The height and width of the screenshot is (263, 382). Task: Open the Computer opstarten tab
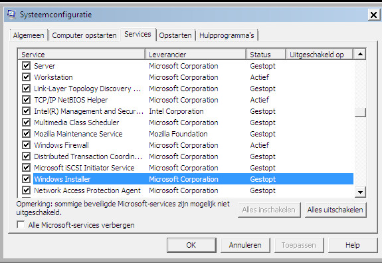[x=84, y=35]
